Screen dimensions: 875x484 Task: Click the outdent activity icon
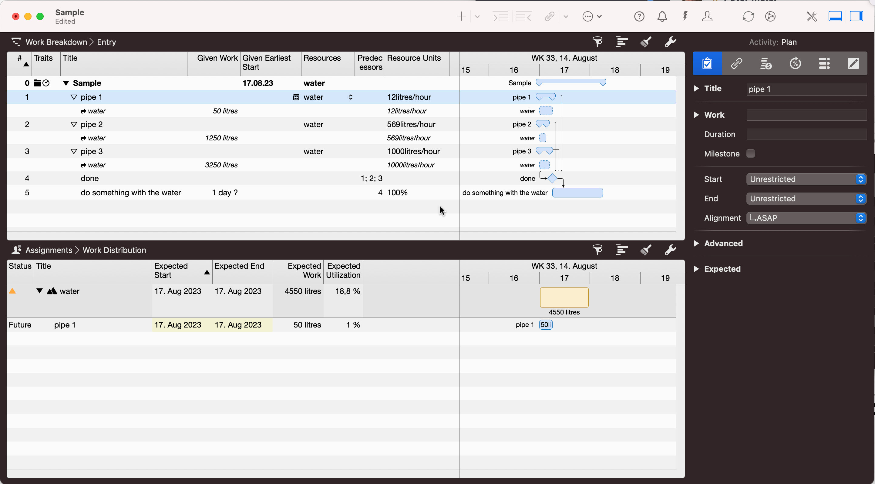click(x=523, y=16)
